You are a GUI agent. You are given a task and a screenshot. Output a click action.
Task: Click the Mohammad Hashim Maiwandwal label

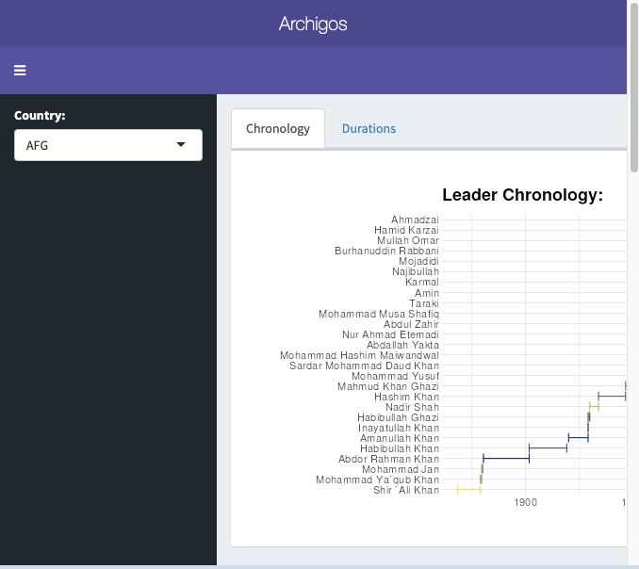359,355
